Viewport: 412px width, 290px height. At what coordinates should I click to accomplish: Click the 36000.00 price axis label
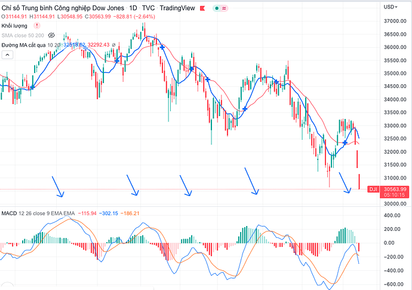[395, 47]
